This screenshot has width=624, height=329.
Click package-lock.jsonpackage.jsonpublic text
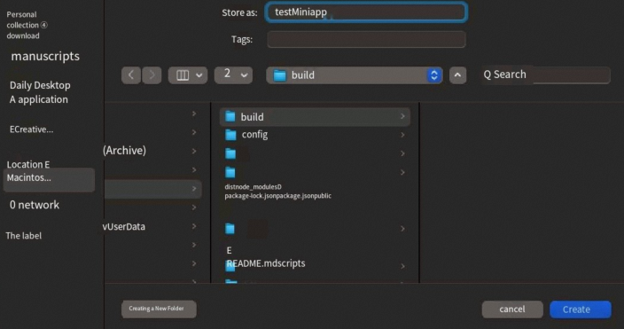tap(277, 196)
